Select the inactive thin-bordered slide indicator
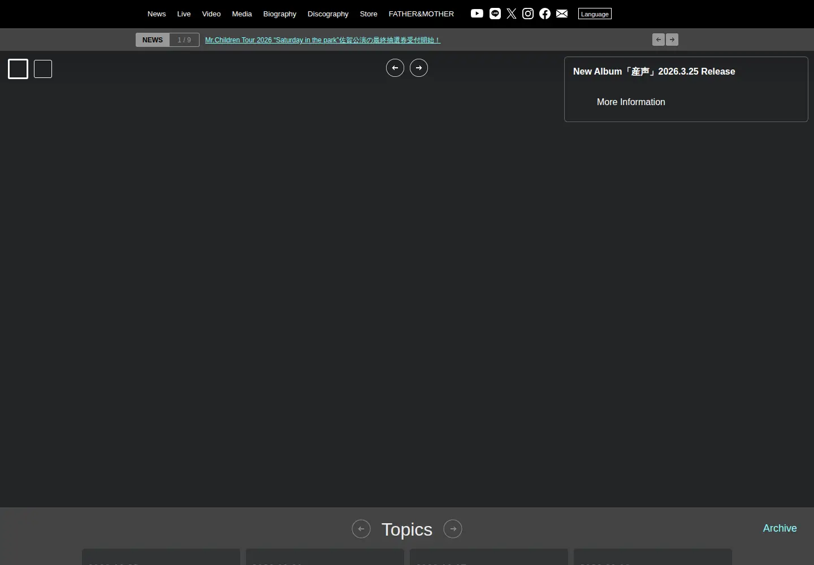Image resolution: width=814 pixels, height=565 pixels. click(43, 69)
